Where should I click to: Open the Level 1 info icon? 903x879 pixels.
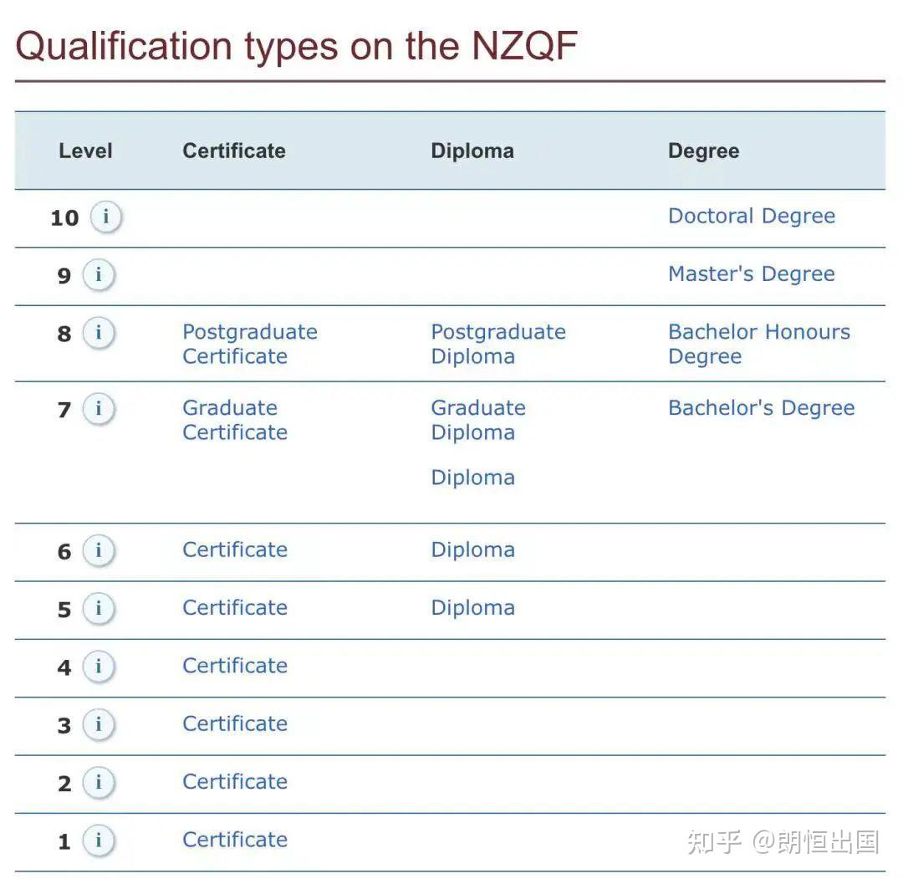99,841
